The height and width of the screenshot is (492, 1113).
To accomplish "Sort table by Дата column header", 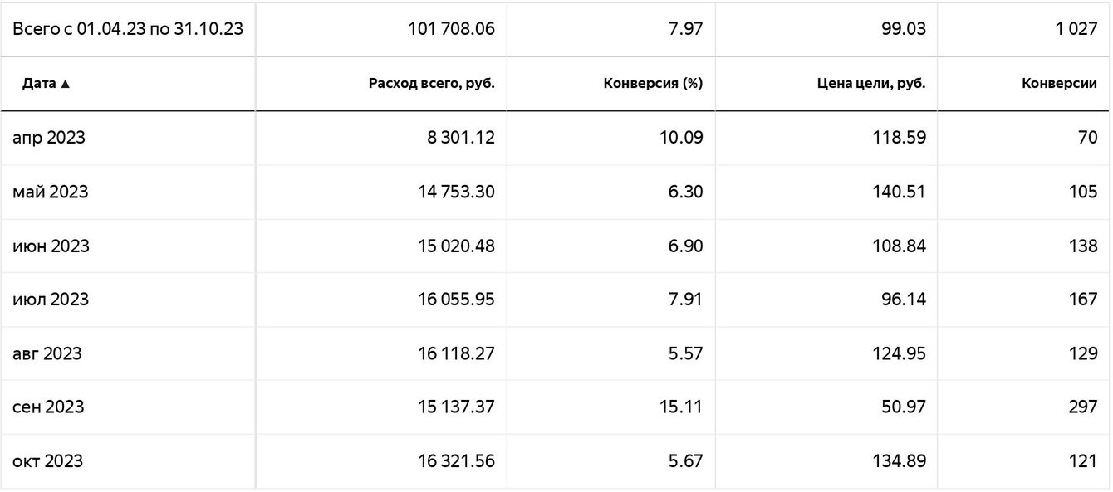I will coord(47,84).
